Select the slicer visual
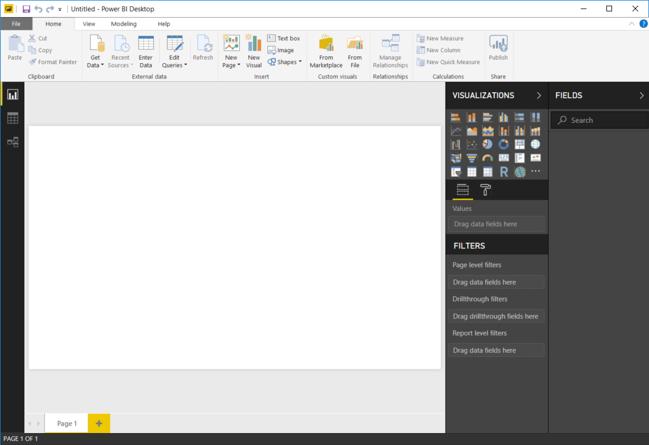Viewport: 649px width, 445px height. coord(456,172)
